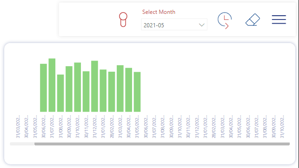Select the green bar above the 31/12 label
Viewport: 299px width, 168px height.
point(94,86)
